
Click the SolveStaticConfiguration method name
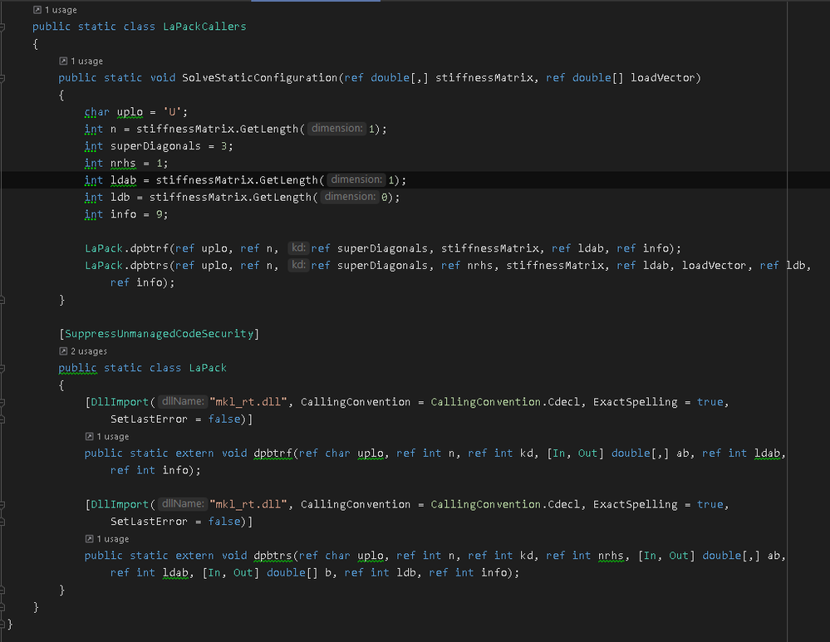259,78
